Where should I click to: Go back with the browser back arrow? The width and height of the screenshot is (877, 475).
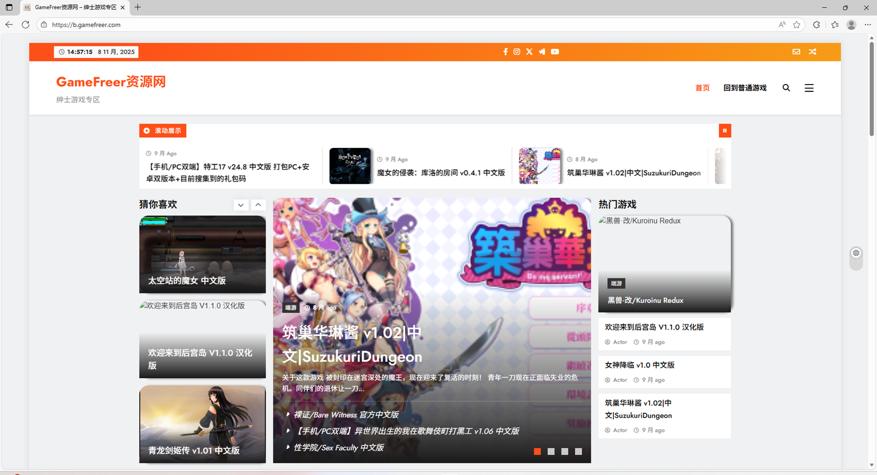(x=9, y=24)
